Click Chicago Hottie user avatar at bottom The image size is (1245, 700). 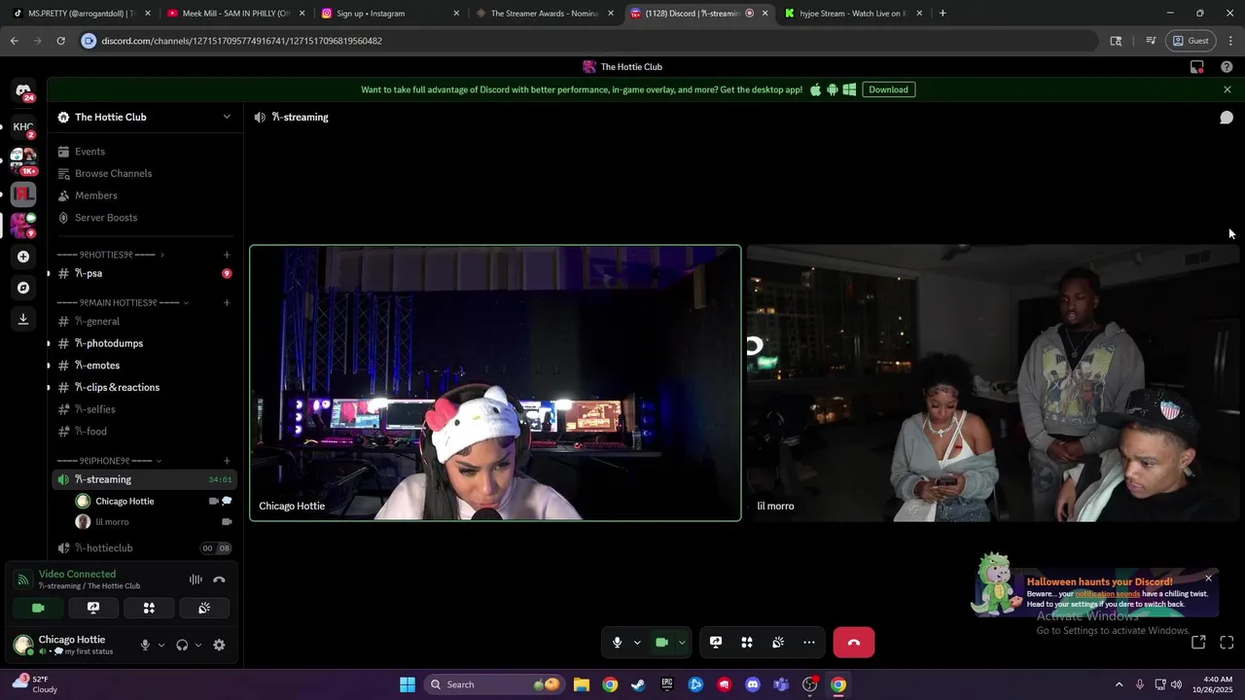[x=23, y=645]
